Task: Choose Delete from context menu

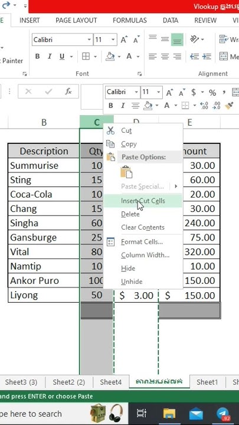Action: [x=143, y=214]
